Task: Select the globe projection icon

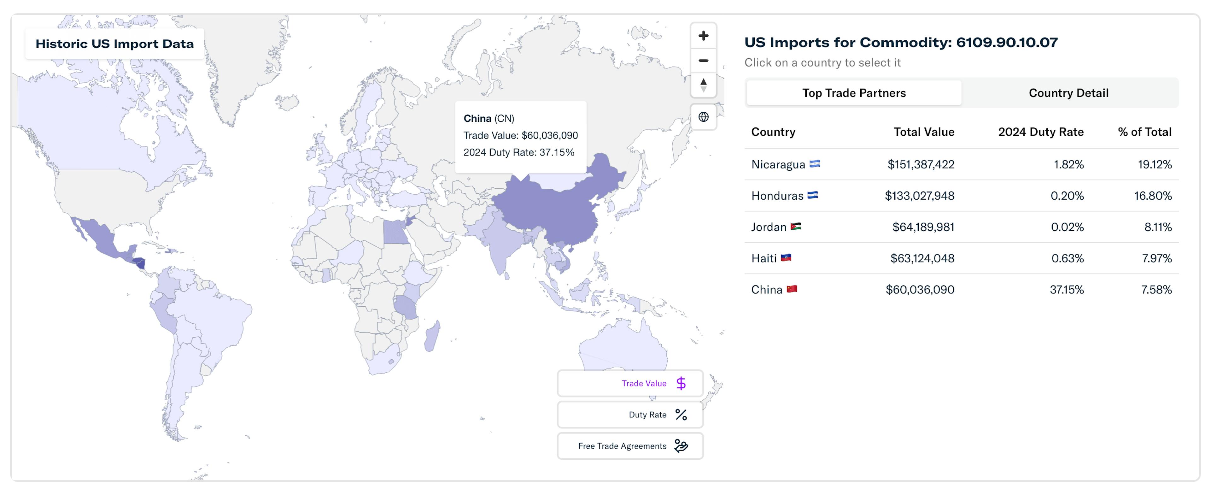Action: pos(703,117)
